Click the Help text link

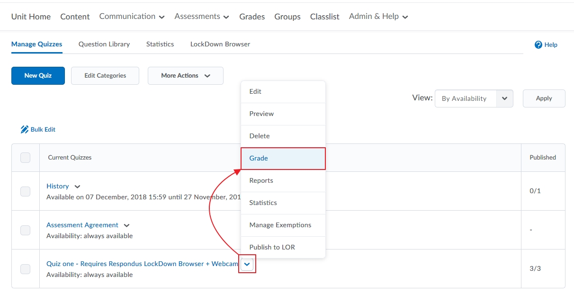[x=551, y=45]
